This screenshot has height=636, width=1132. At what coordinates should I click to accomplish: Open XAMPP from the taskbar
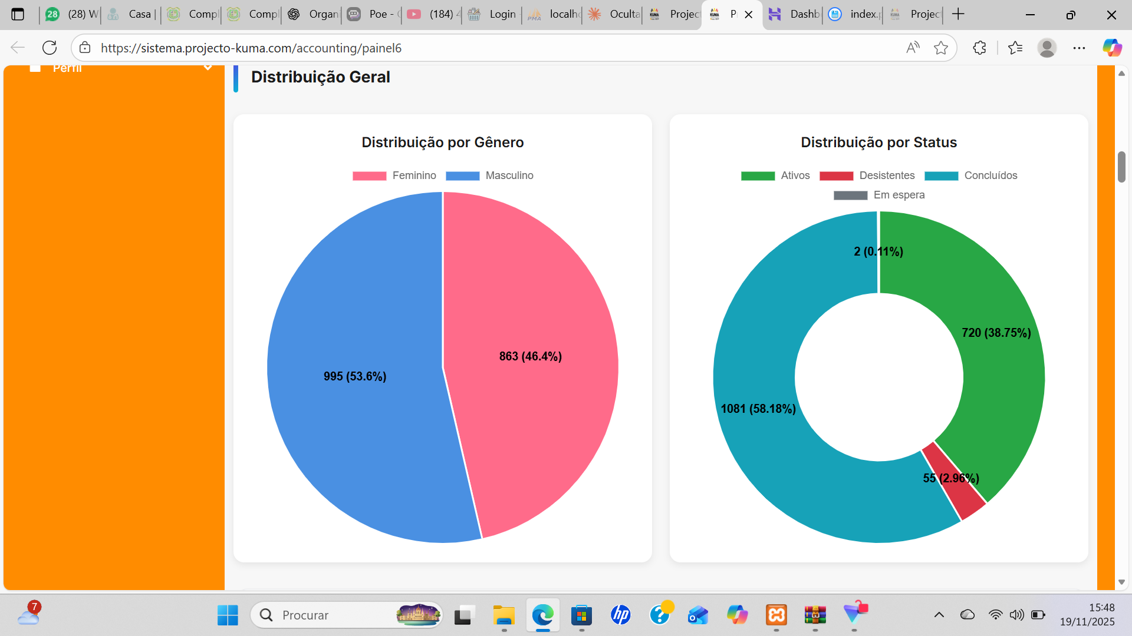pos(776,615)
